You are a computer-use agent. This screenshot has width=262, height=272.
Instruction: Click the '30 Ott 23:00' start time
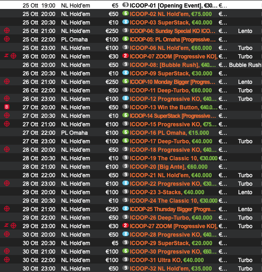coord(39,269)
